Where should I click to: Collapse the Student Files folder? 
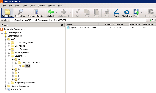[x=9, y=56]
